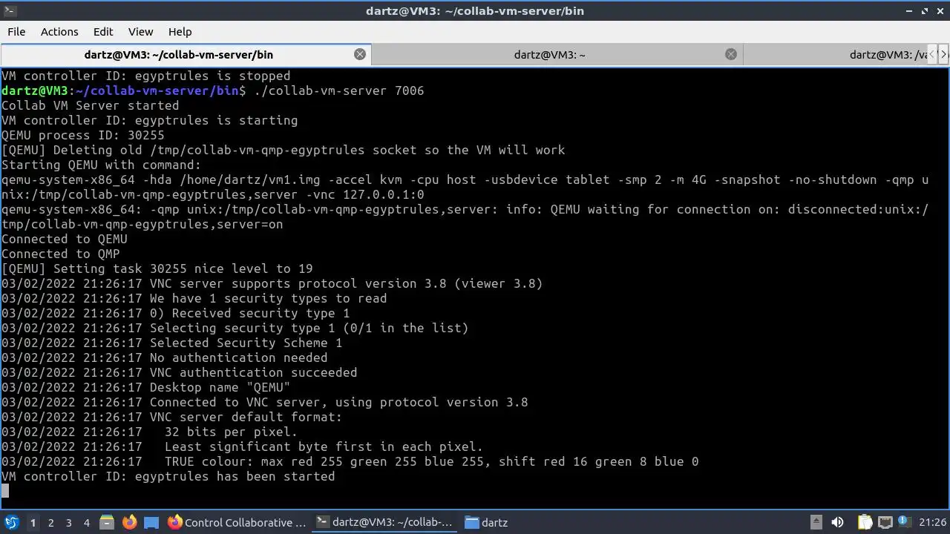
Task: Click the 'VNC server default format:' line
Action: (172, 417)
